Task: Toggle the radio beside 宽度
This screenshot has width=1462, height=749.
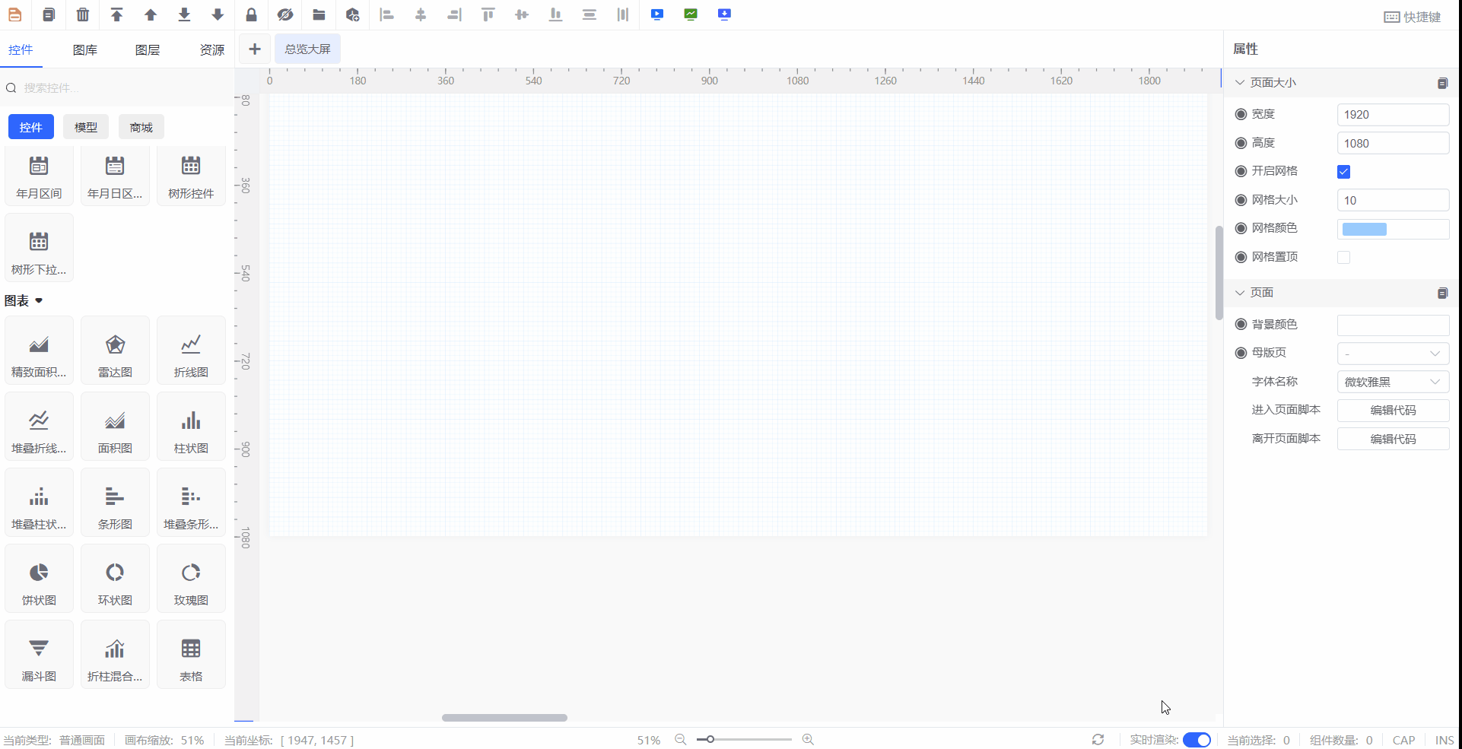Action: (x=1241, y=114)
